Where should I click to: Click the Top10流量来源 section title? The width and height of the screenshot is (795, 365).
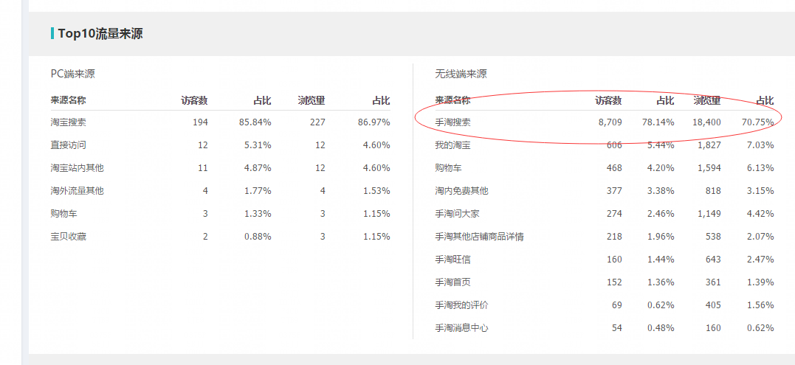pyautogui.click(x=100, y=33)
